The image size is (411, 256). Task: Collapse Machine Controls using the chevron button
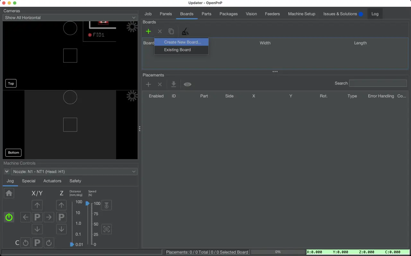pos(6,172)
